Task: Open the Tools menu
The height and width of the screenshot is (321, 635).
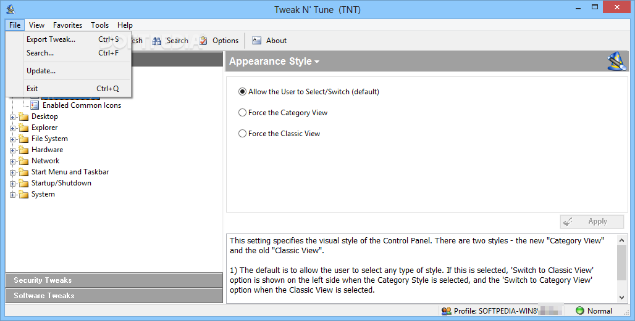Action: (99, 25)
